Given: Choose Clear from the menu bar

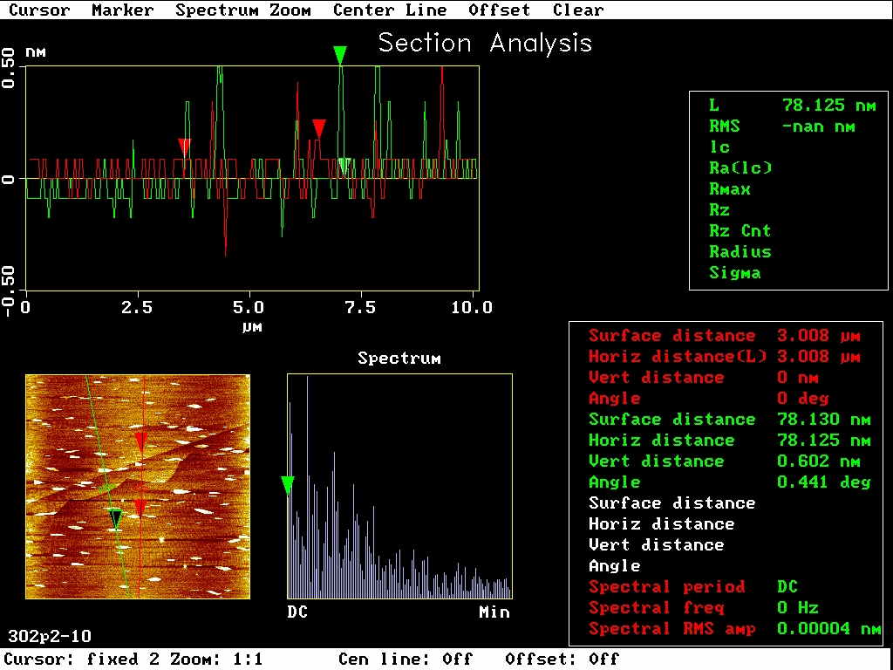Looking at the screenshot, I should pyautogui.click(x=578, y=10).
